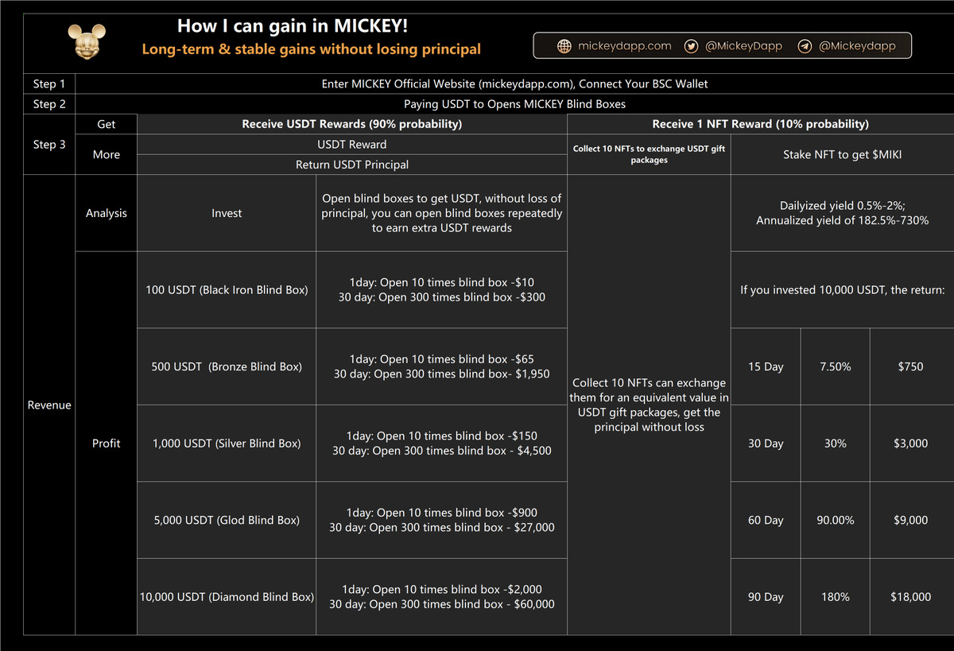This screenshot has height=651, width=954.
Task: Click the globe website icon
Action: [x=564, y=46]
